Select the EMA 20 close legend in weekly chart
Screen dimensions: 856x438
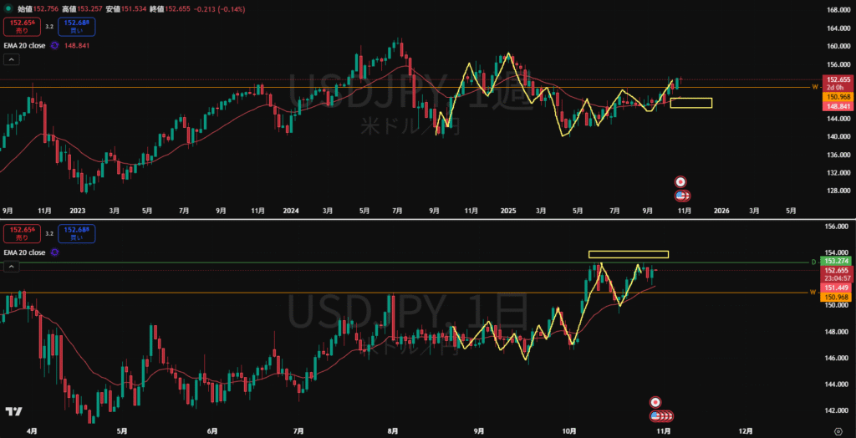click(25, 46)
